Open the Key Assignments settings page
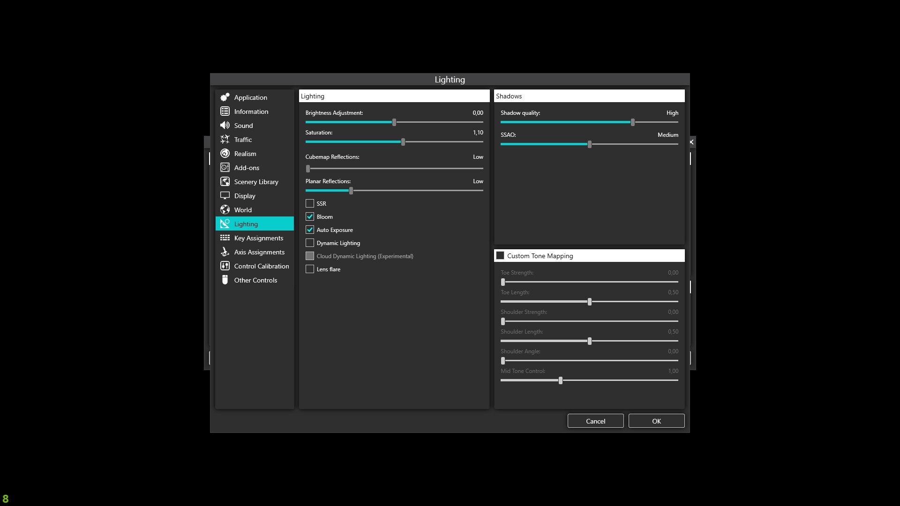Image resolution: width=900 pixels, height=506 pixels. coord(258,238)
